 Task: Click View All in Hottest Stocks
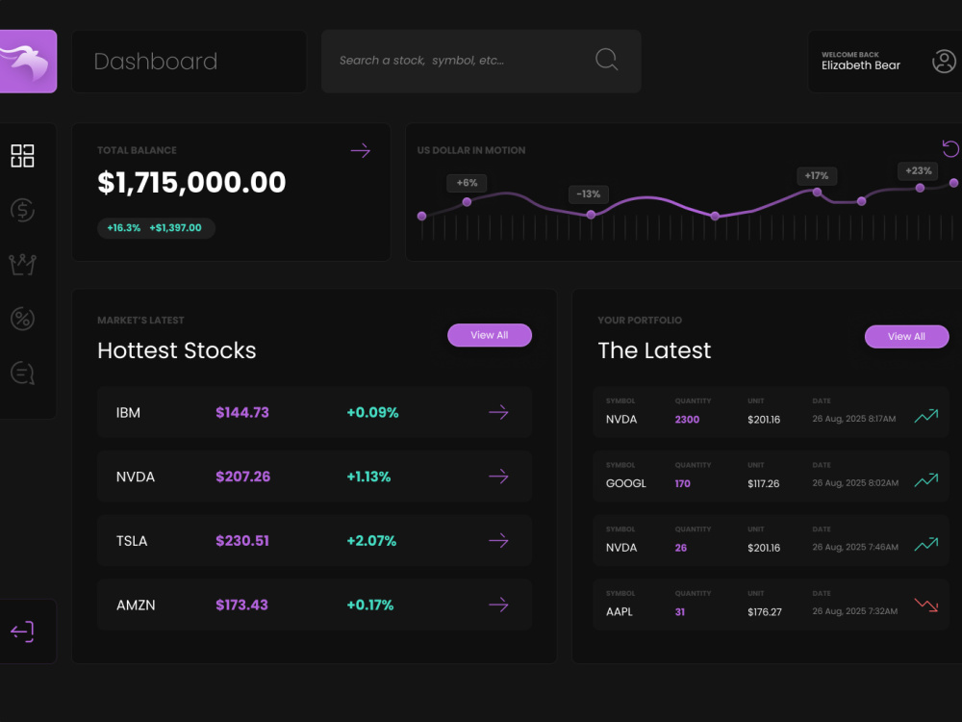tap(490, 335)
